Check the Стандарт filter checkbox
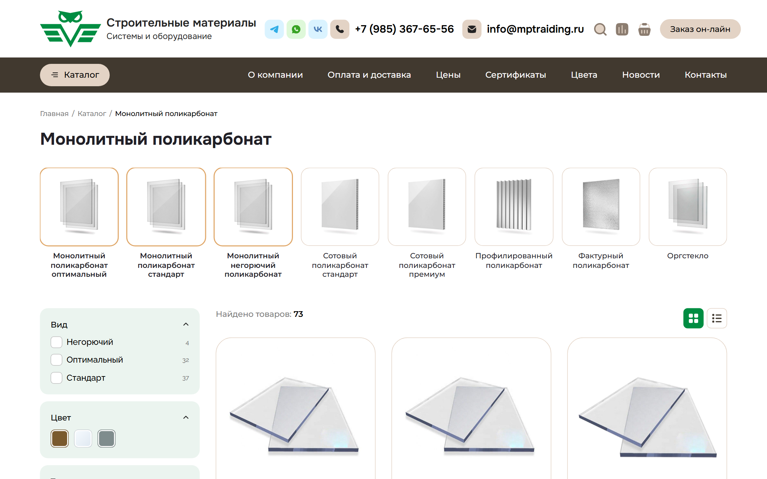Screen dimensions: 767x479 click(x=56, y=378)
